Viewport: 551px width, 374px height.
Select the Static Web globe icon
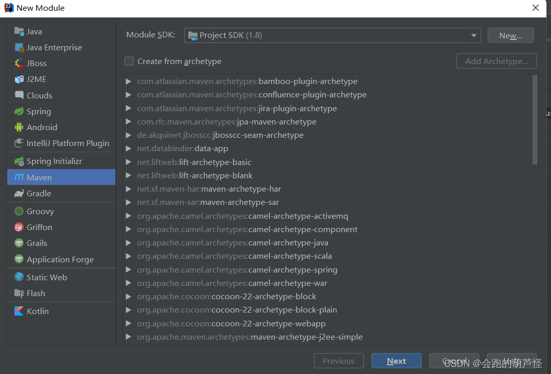point(19,277)
